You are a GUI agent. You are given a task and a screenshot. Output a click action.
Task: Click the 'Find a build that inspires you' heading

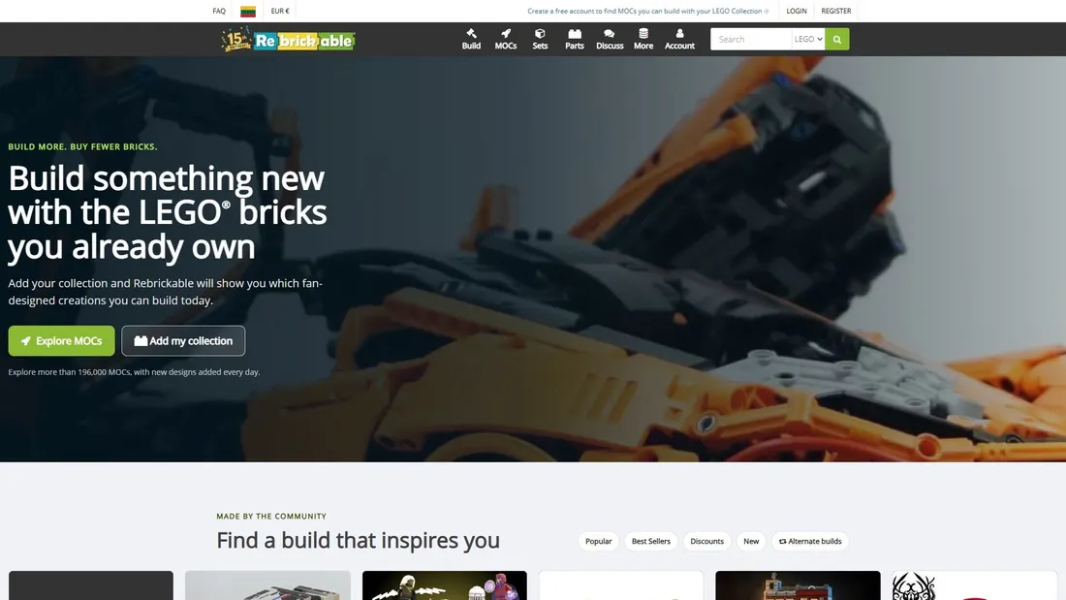(359, 540)
